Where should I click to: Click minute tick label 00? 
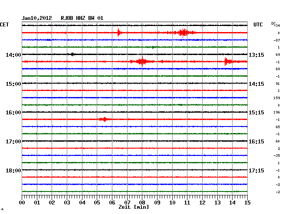point(22,203)
